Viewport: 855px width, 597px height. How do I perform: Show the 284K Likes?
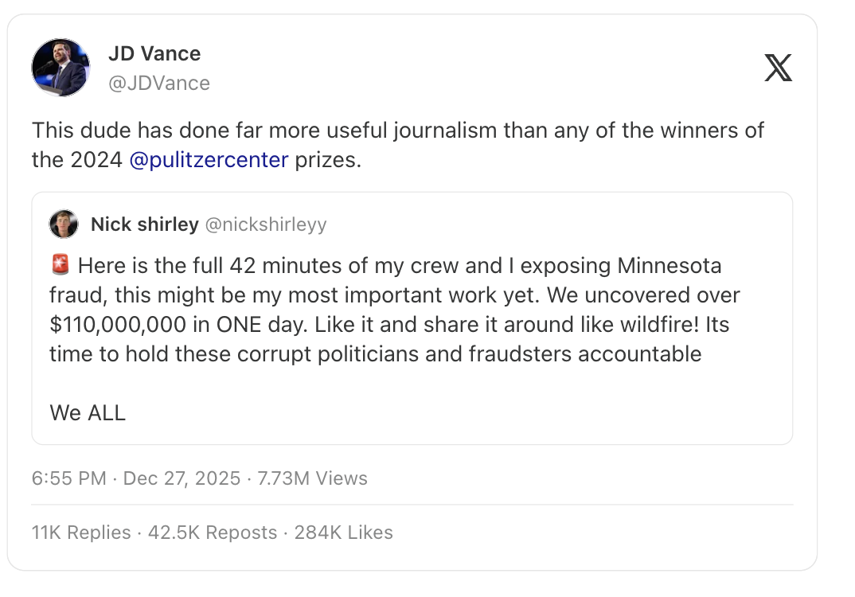(344, 533)
